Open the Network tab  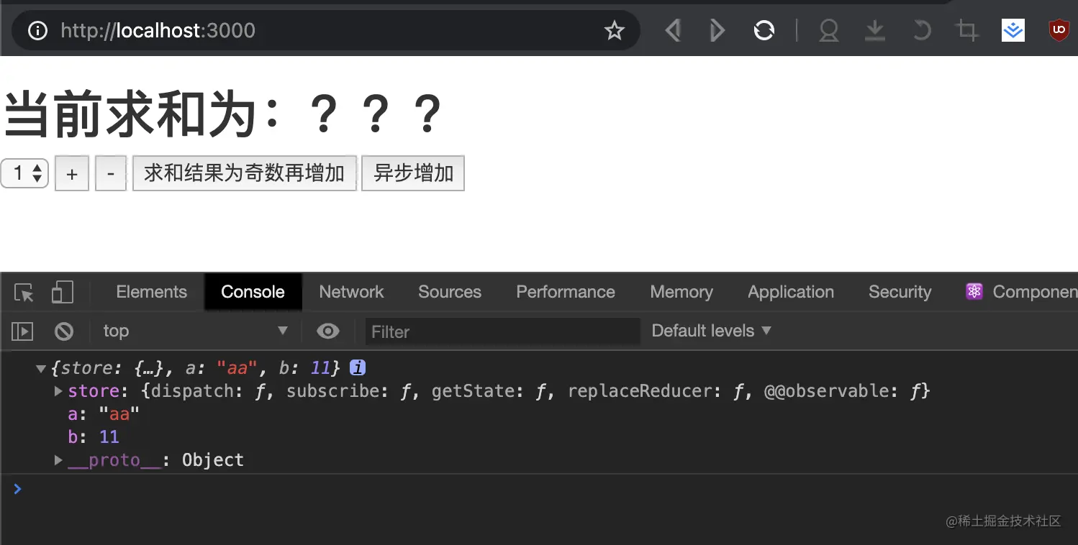coord(351,292)
